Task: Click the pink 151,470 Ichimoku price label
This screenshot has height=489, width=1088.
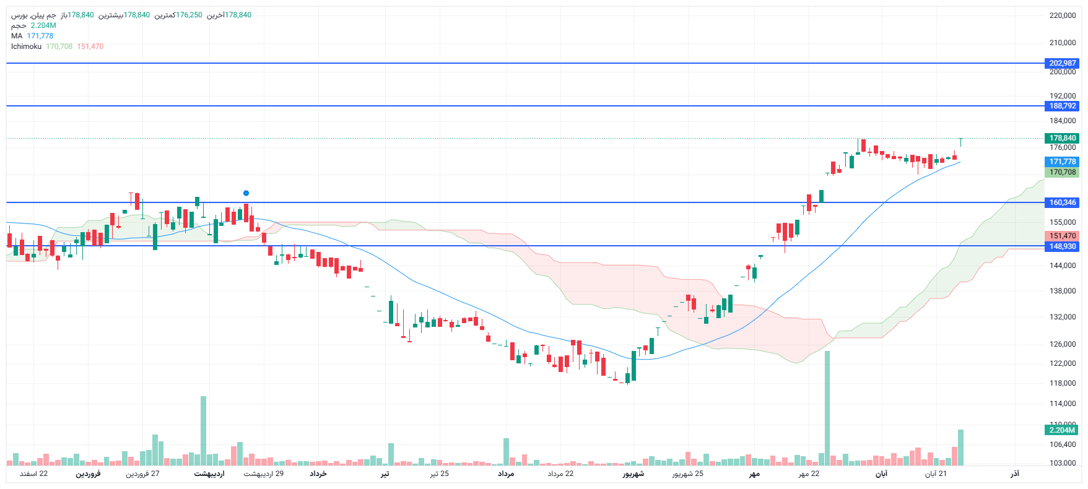Action: (x=1062, y=236)
